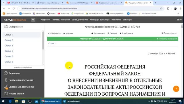This screenshot has height=104, width=184.
Task: Switch to the Конвенция N 102 tab
Action: (79, 3)
